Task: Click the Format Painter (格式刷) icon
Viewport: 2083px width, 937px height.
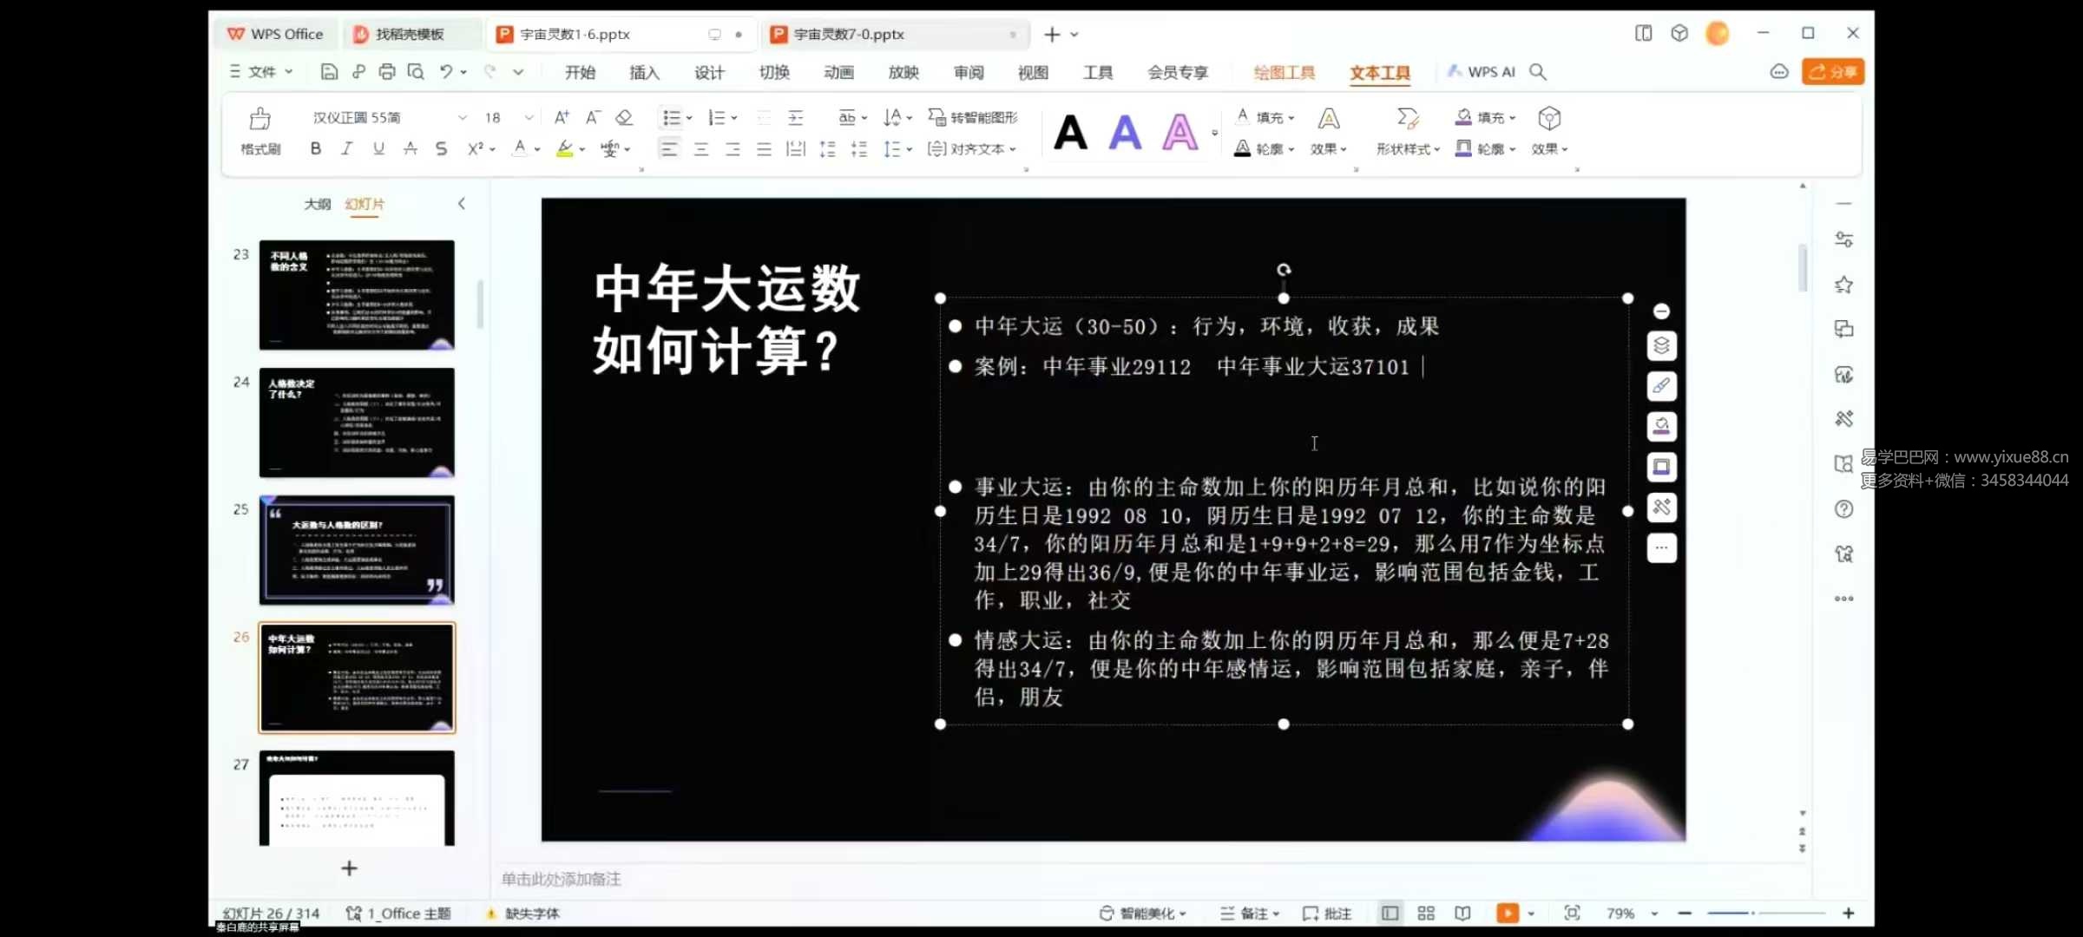Action: point(260,120)
